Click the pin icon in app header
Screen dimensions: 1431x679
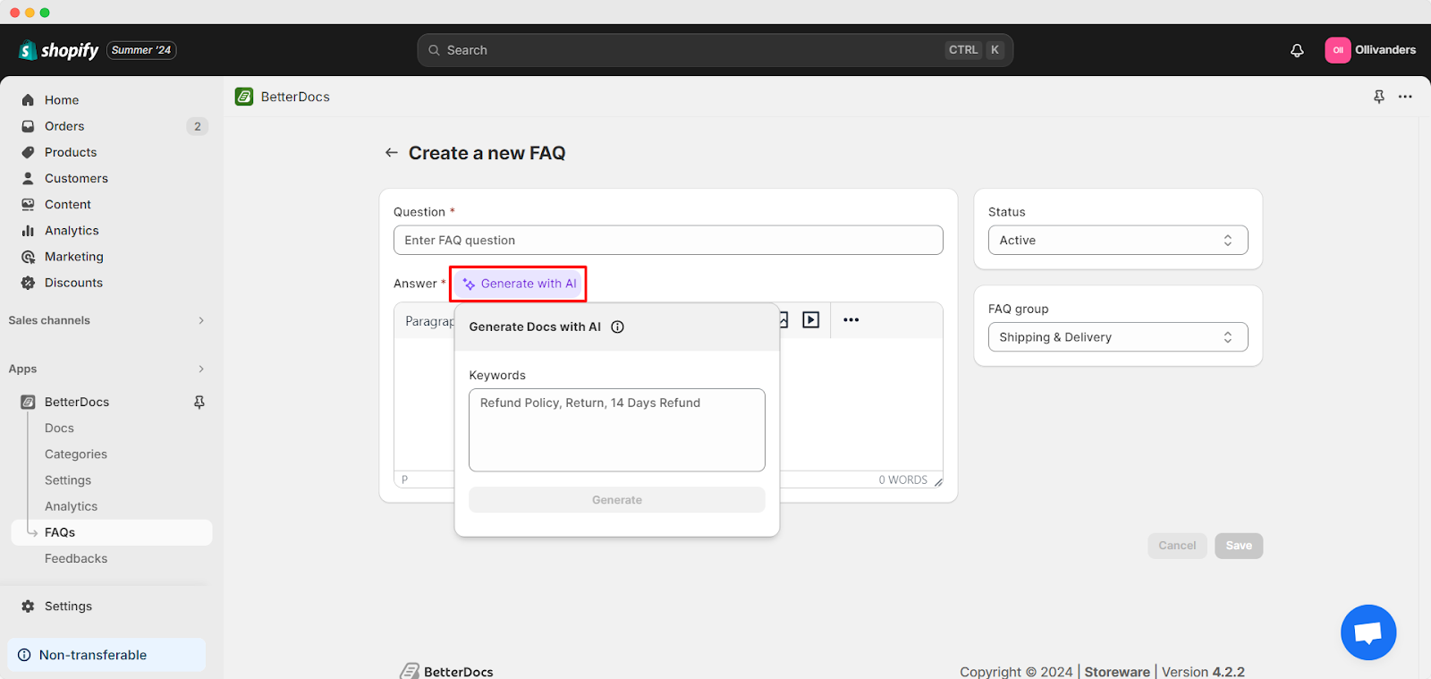[1379, 97]
